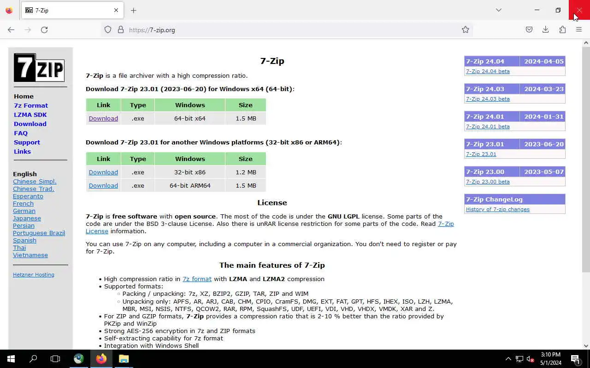The width and height of the screenshot is (590, 368).
Task: Close the 7-Zip browser tab
Action: pos(116,10)
